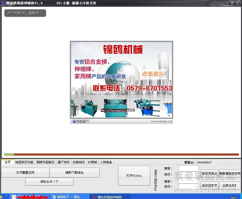Go to the 僵尸相关 tab
The width and height of the screenshot is (242, 199).
64,162
